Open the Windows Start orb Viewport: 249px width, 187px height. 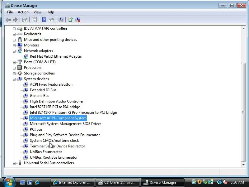9,182
